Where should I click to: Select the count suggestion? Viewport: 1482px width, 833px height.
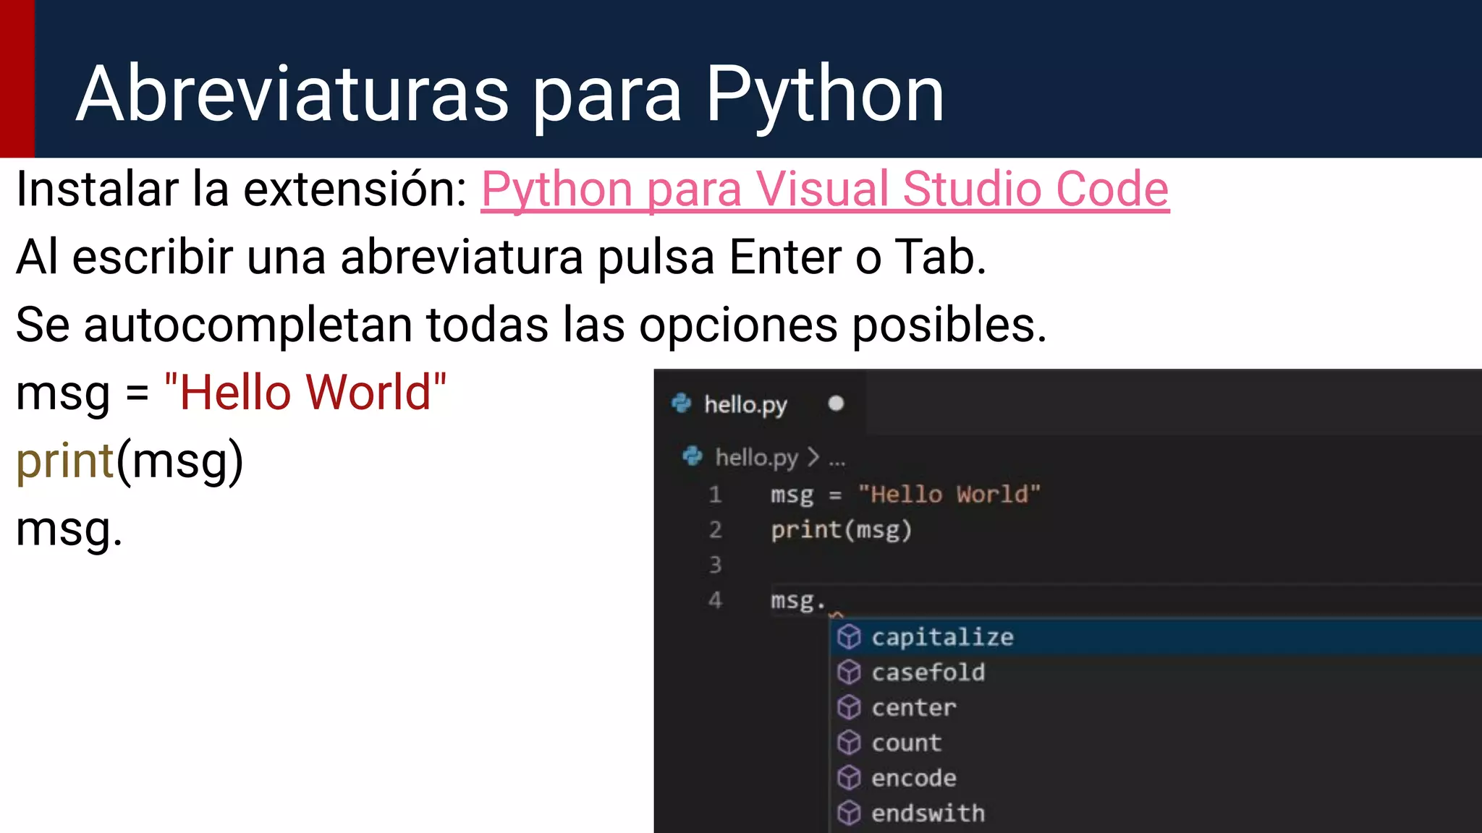1156,743
